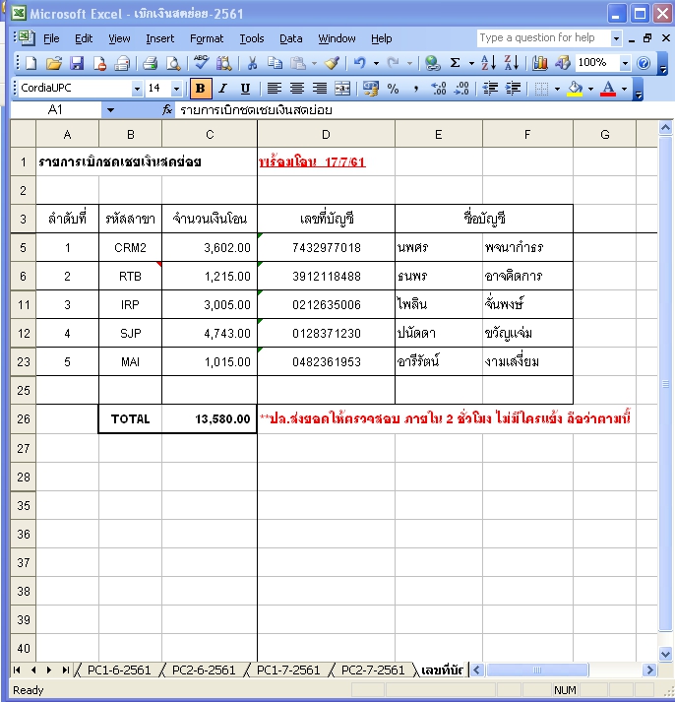Copy the selected cell

coord(275,63)
